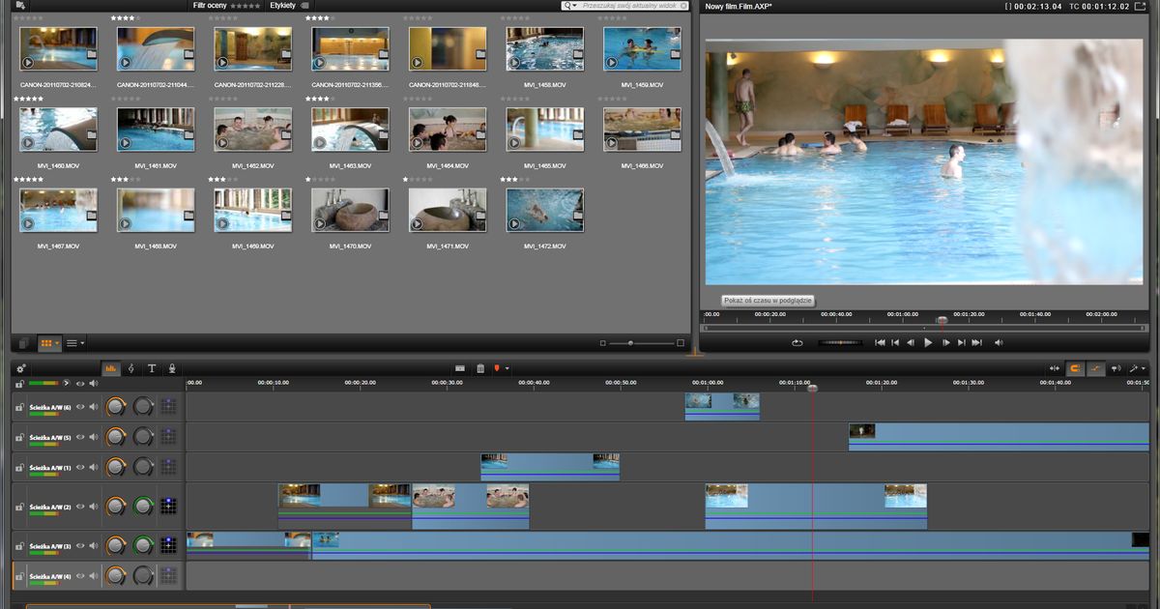Image resolution: width=1160 pixels, height=609 pixels.
Task: Mute audio of Ścieżka A/W (6)
Action: (x=94, y=406)
